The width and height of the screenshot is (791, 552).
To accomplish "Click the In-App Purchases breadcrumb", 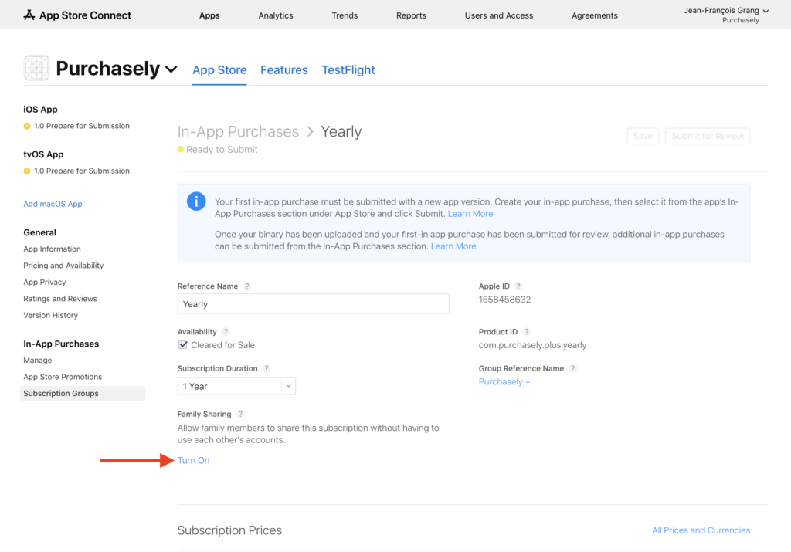I will tap(238, 131).
